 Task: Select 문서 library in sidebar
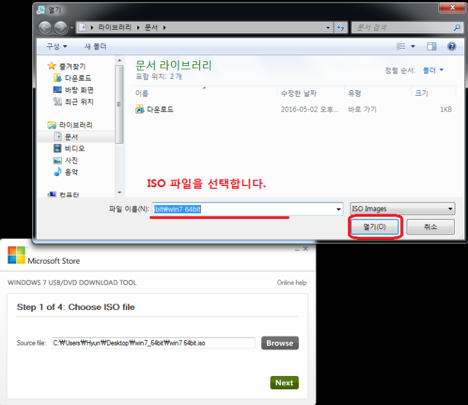(76, 137)
